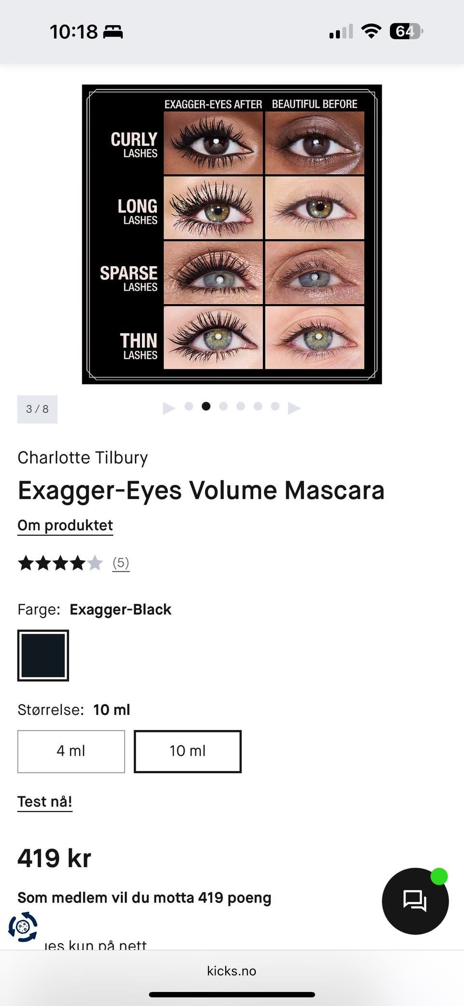Choose the Exagger-Black color swatch
Image resolution: width=464 pixels, height=1006 pixels.
(43, 656)
